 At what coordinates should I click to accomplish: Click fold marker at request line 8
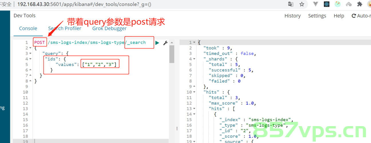point(31,81)
